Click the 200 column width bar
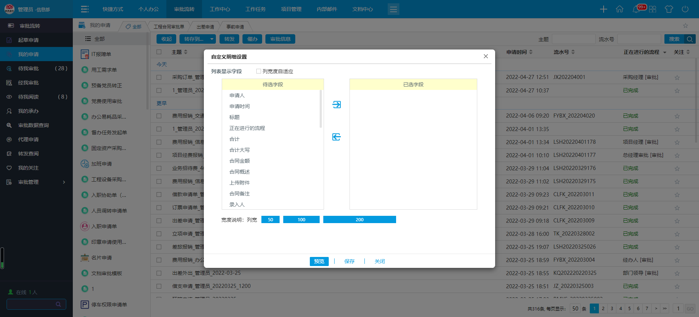The image size is (699, 317). pos(359,219)
